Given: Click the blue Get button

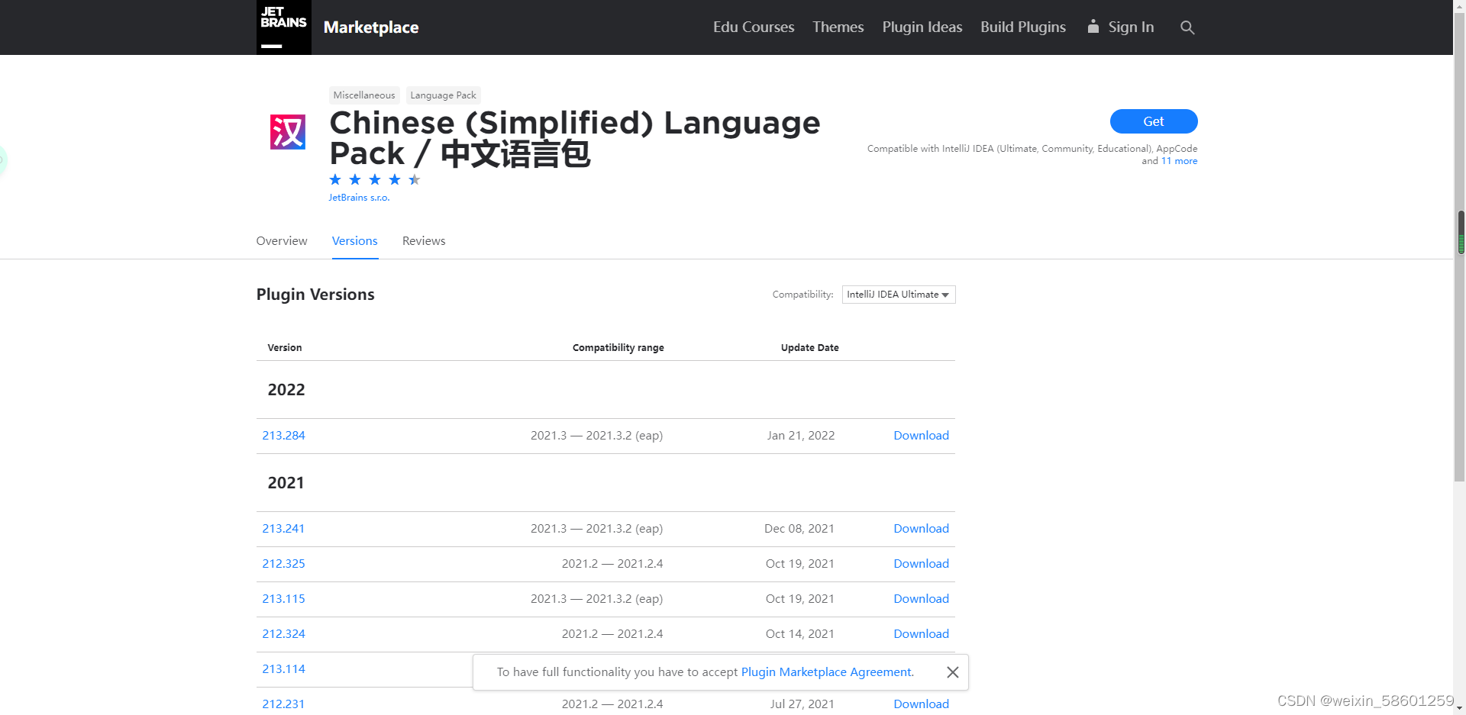Looking at the screenshot, I should [x=1154, y=121].
